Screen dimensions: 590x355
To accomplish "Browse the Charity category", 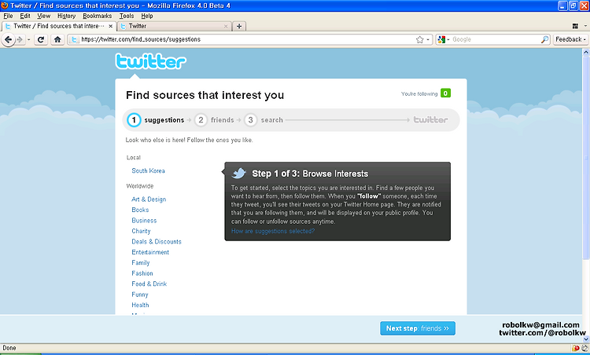I will (x=141, y=231).
